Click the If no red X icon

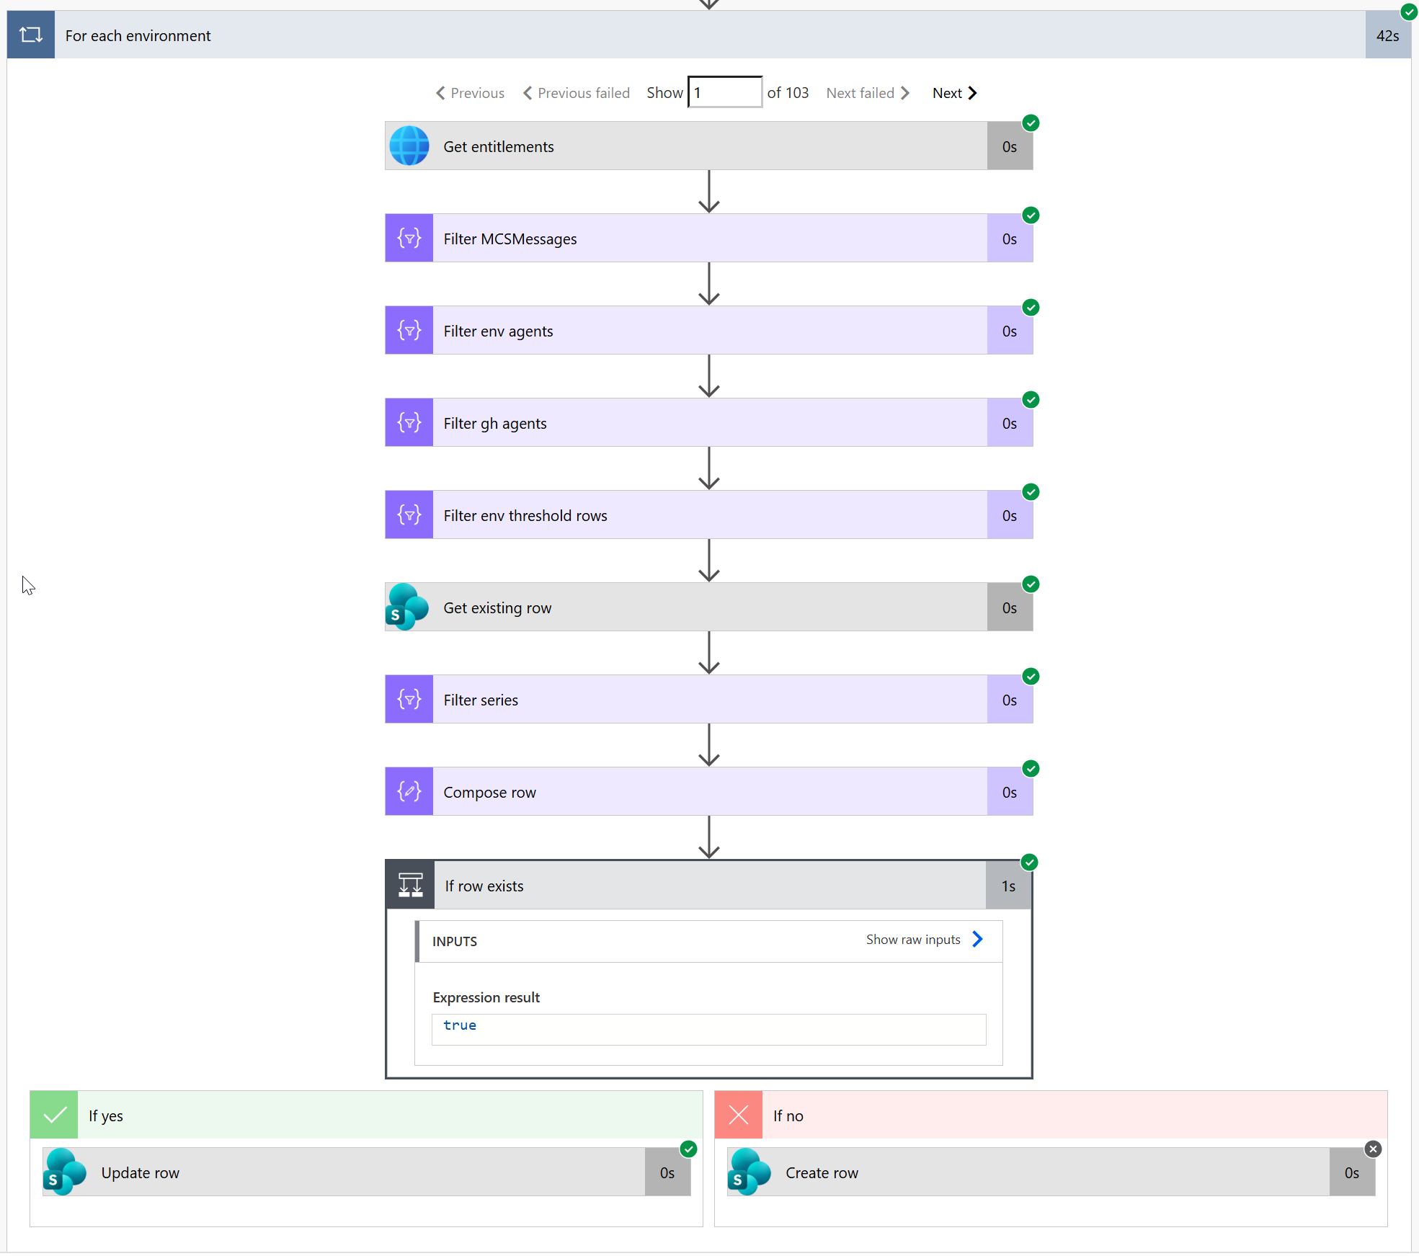[739, 1115]
